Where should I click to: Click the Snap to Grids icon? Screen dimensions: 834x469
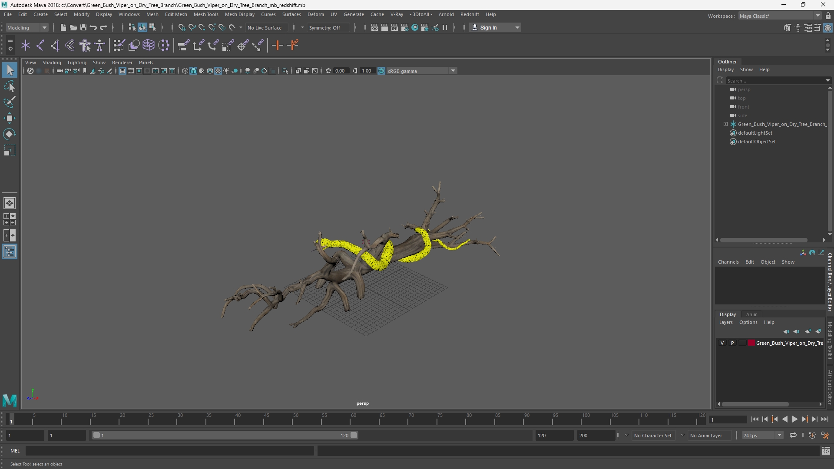coord(182,27)
